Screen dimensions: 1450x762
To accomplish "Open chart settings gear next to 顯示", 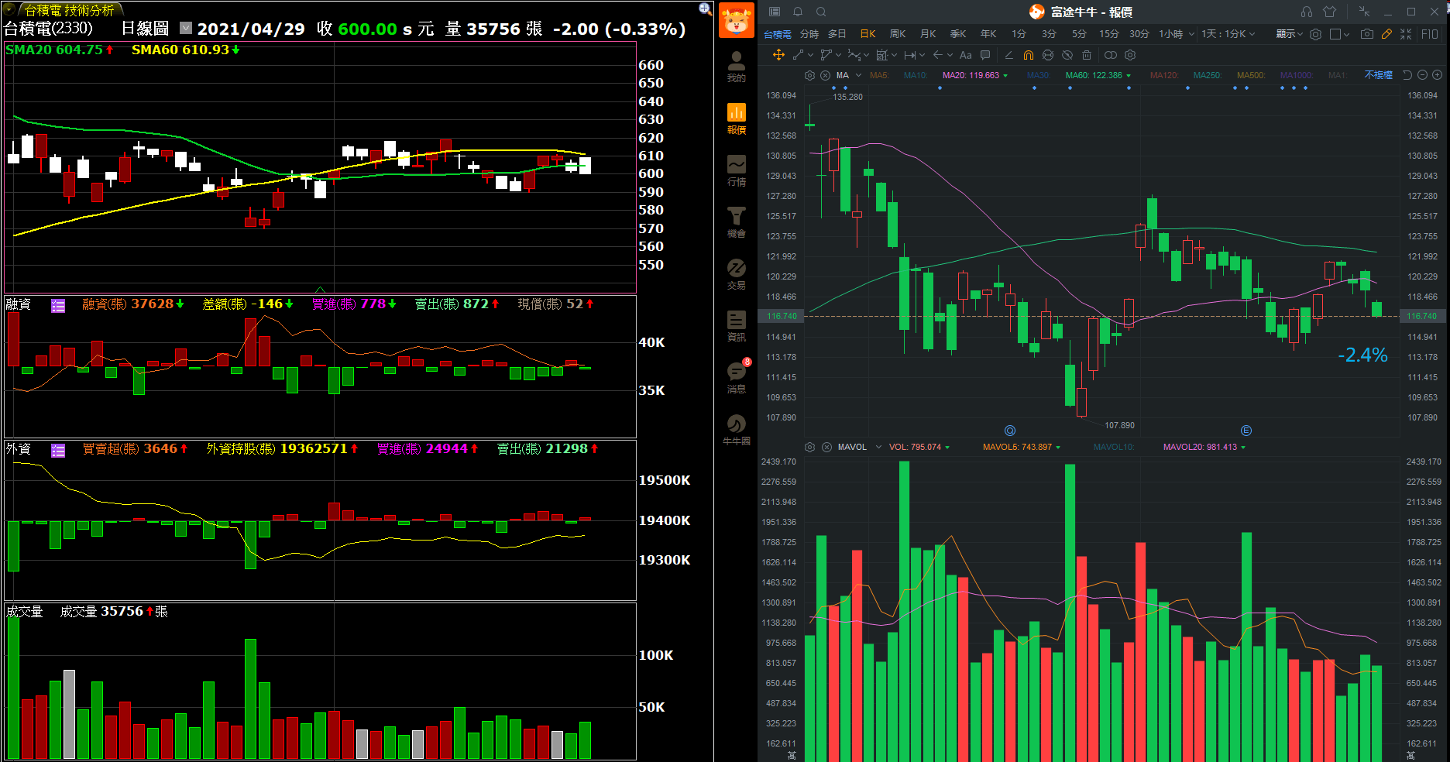I will tap(1315, 34).
